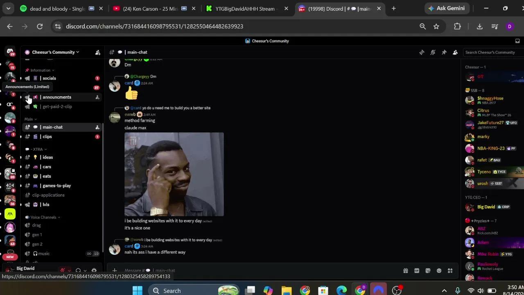Open the GIF picker
Viewport: 524px width, 295px height.
point(417,270)
